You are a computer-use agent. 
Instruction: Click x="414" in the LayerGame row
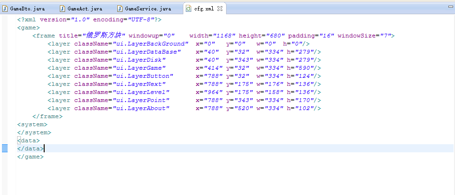click(209, 68)
